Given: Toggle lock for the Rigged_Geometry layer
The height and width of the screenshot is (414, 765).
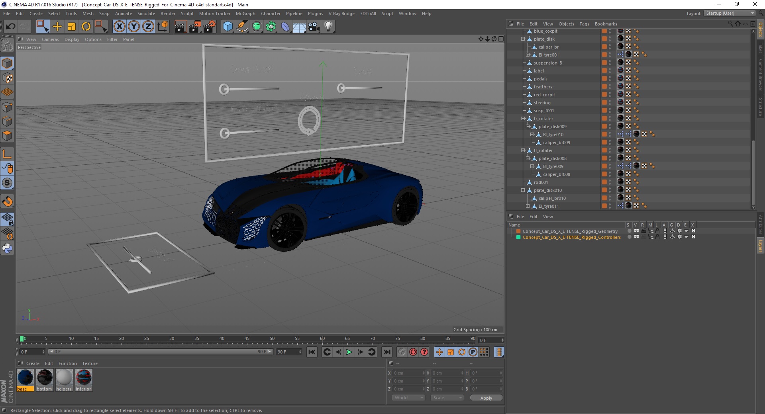Looking at the screenshot, I should pos(657,231).
